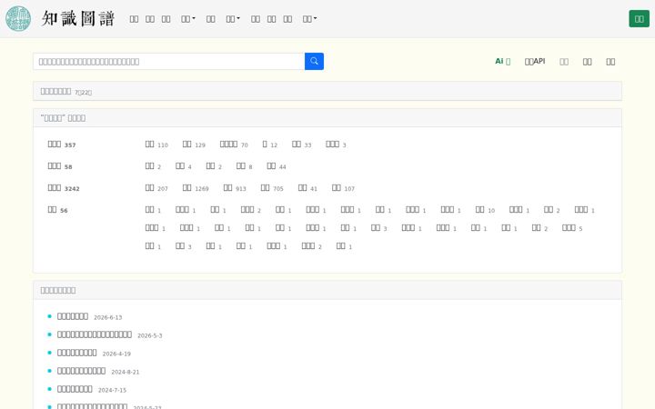
Task: Select the category labeled with count 3242
Action: [64, 188]
